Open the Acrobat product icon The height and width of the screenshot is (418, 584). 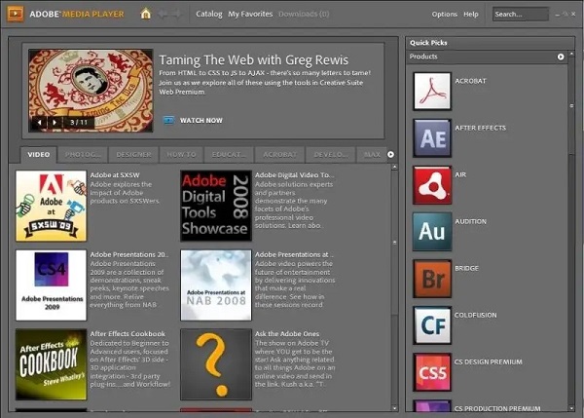tap(432, 91)
